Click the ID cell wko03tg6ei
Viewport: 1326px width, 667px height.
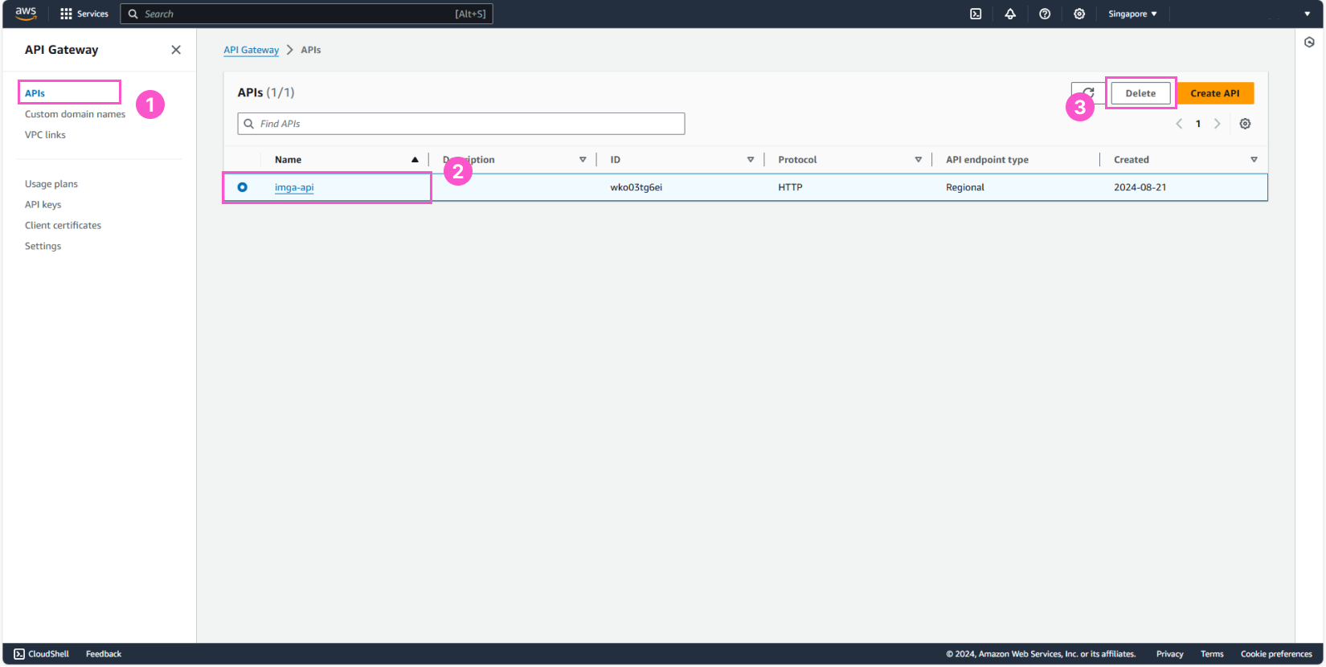tap(636, 187)
